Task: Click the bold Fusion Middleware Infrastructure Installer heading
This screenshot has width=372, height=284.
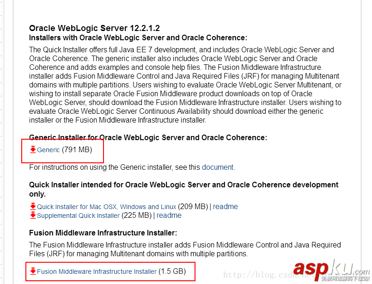Action: point(103,233)
